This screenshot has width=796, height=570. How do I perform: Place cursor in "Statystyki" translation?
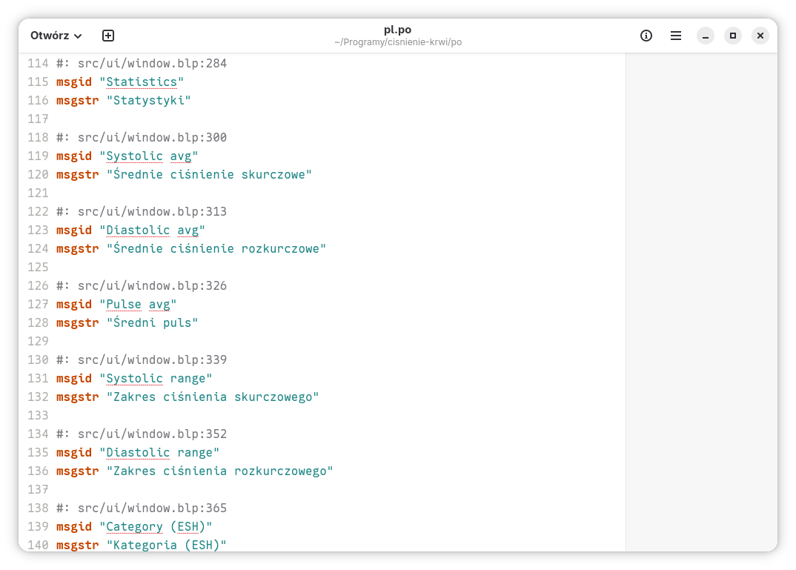click(148, 101)
